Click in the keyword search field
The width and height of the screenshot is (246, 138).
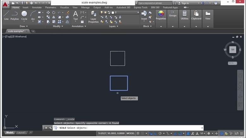point(155,3)
